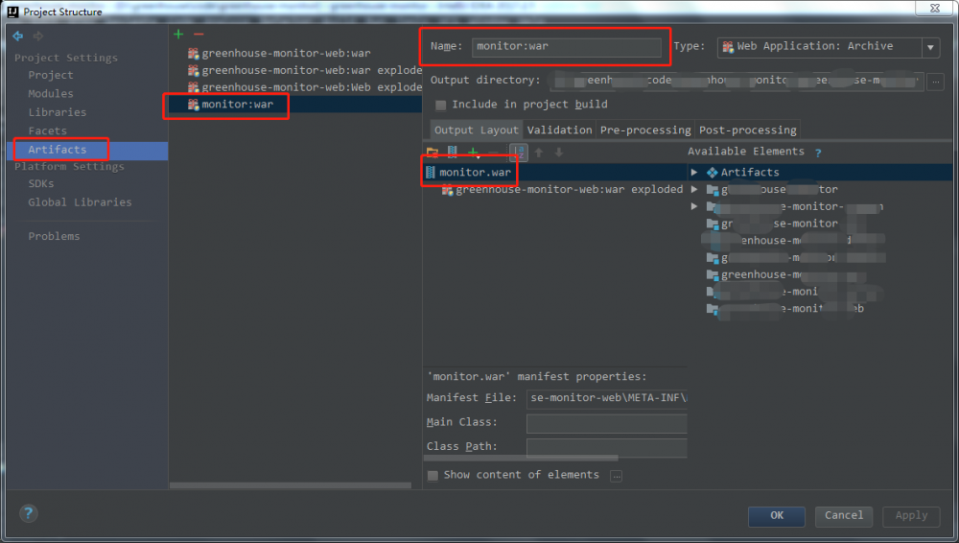Open the help button at dialog bottom left

[x=28, y=513]
